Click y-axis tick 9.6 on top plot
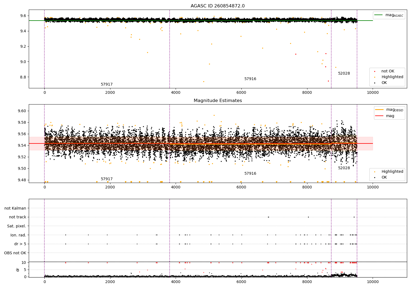 23,16
